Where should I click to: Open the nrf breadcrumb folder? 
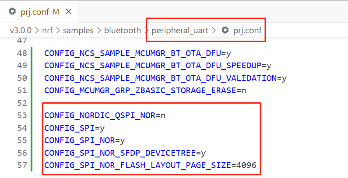pyautogui.click(x=47, y=30)
